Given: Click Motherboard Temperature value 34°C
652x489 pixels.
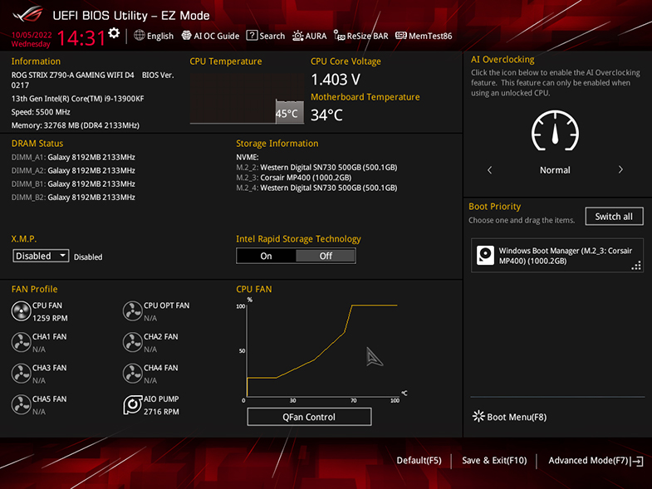Looking at the screenshot, I should 327,115.
